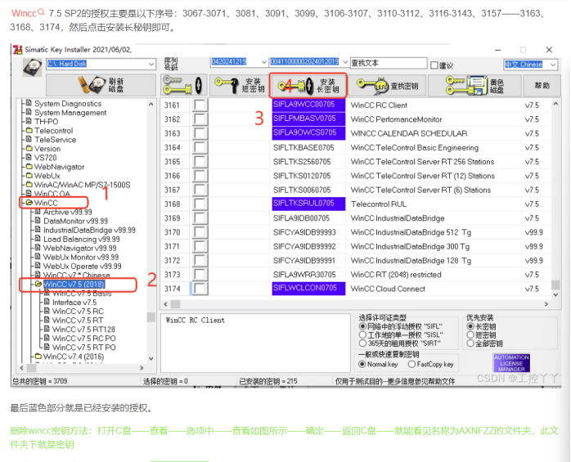
Task: Click the help (帮助) button
Action: tap(542, 85)
